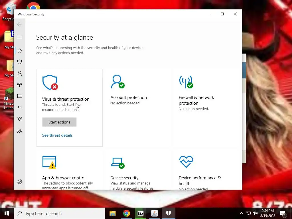Image resolution: width=292 pixels, height=219 pixels.
Task: Select the Home sidebar icon
Action: pyautogui.click(x=20, y=51)
